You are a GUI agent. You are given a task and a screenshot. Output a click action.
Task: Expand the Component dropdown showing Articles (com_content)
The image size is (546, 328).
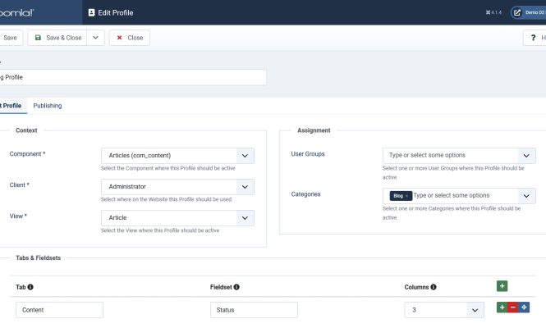[x=245, y=156]
